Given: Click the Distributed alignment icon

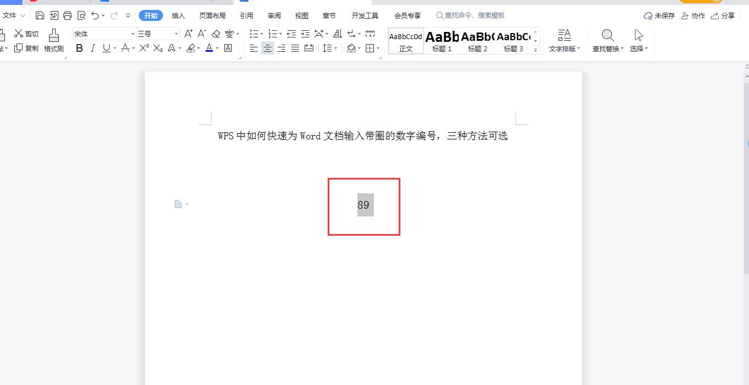Looking at the screenshot, I should 309,48.
